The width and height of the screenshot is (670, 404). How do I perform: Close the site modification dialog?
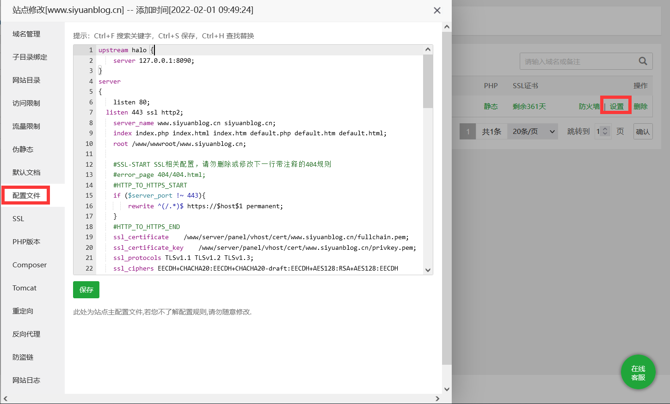(x=437, y=10)
